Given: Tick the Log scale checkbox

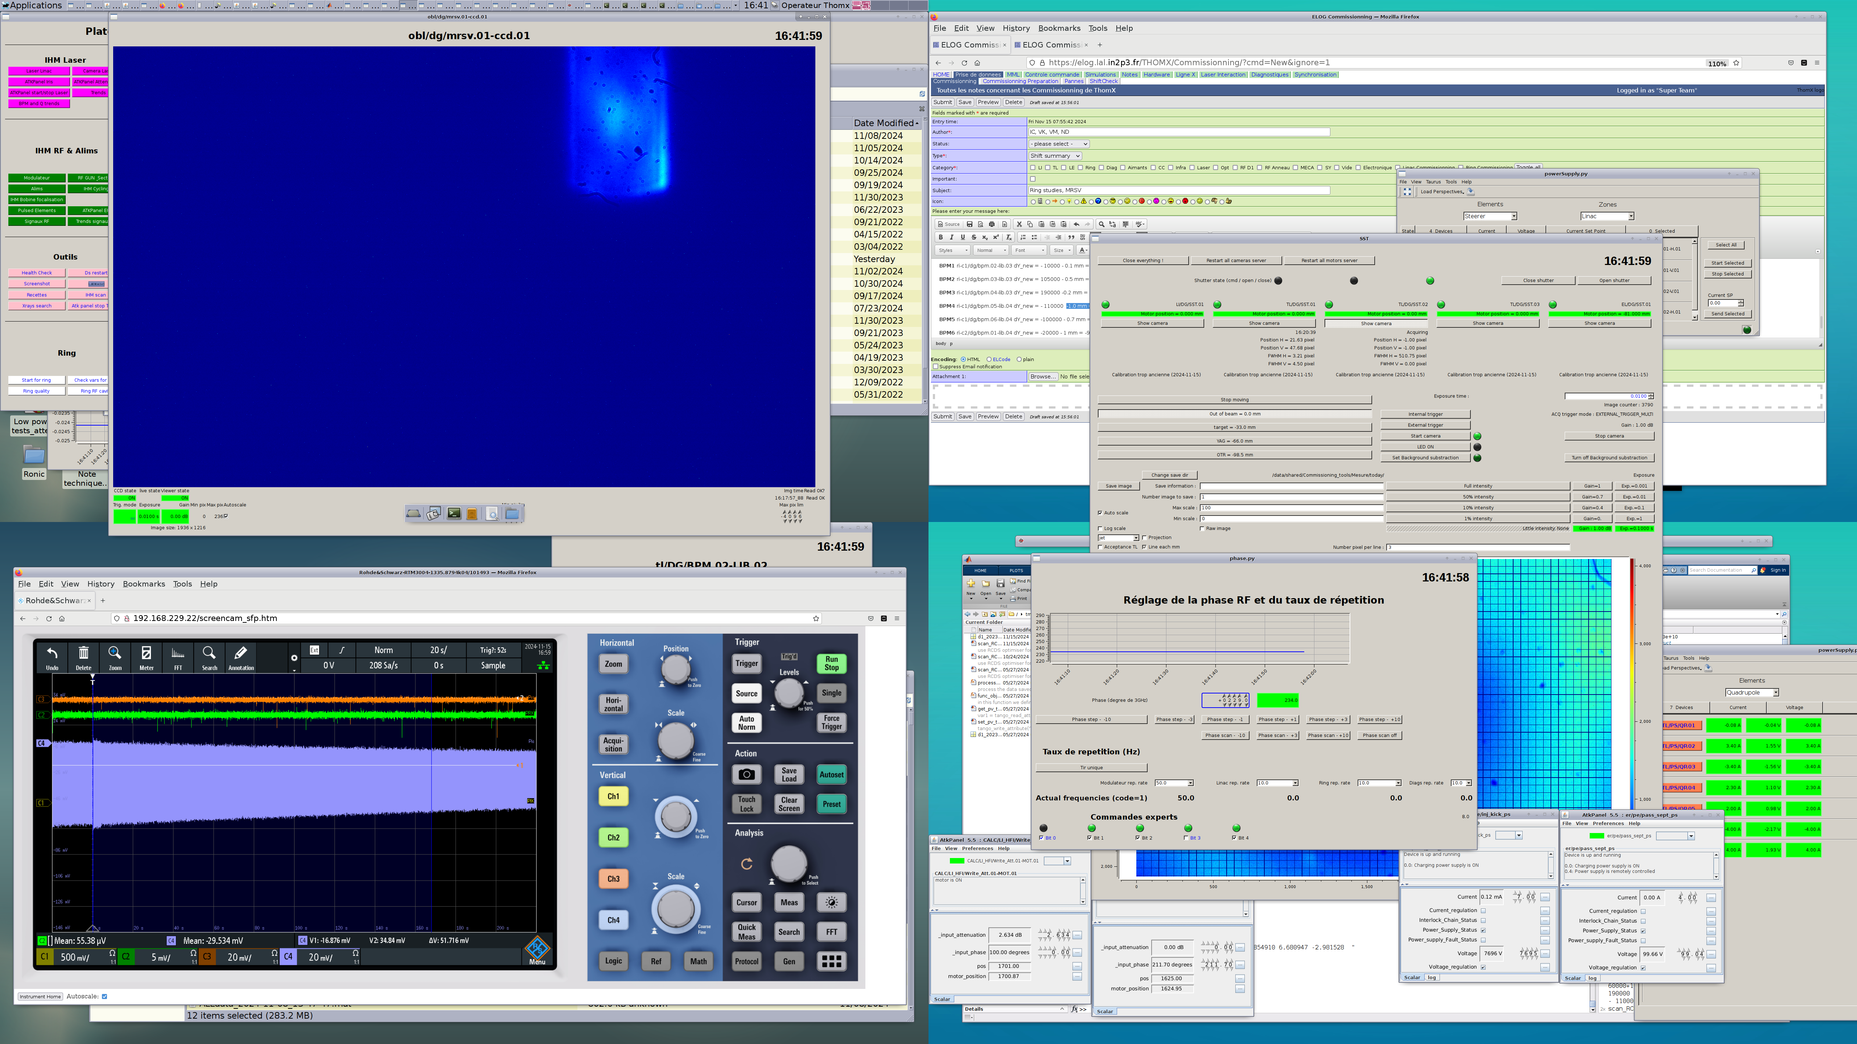Looking at the screenshot, I should pyautogui.click(x=1101, y=529).
